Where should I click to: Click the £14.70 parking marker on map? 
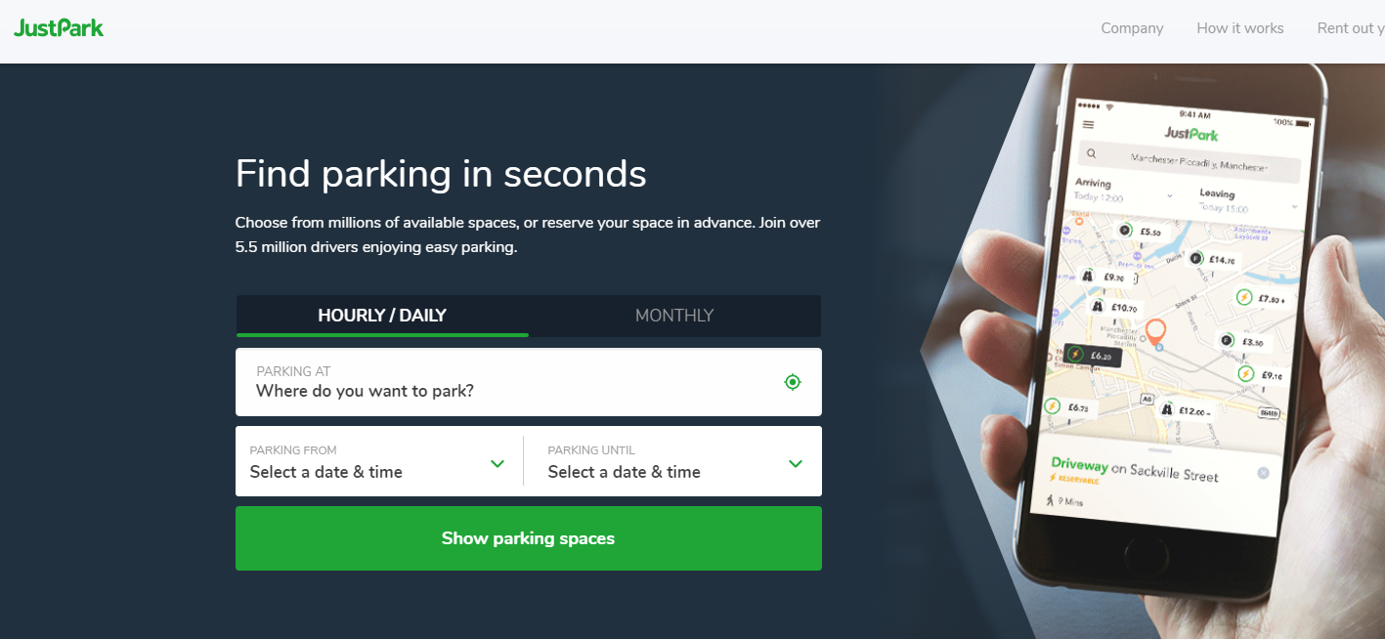tap(1212, 259)
